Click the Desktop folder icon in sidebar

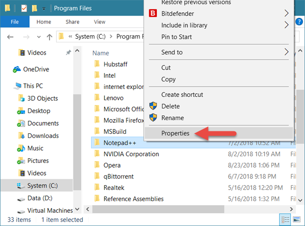(x=21, y=111)
